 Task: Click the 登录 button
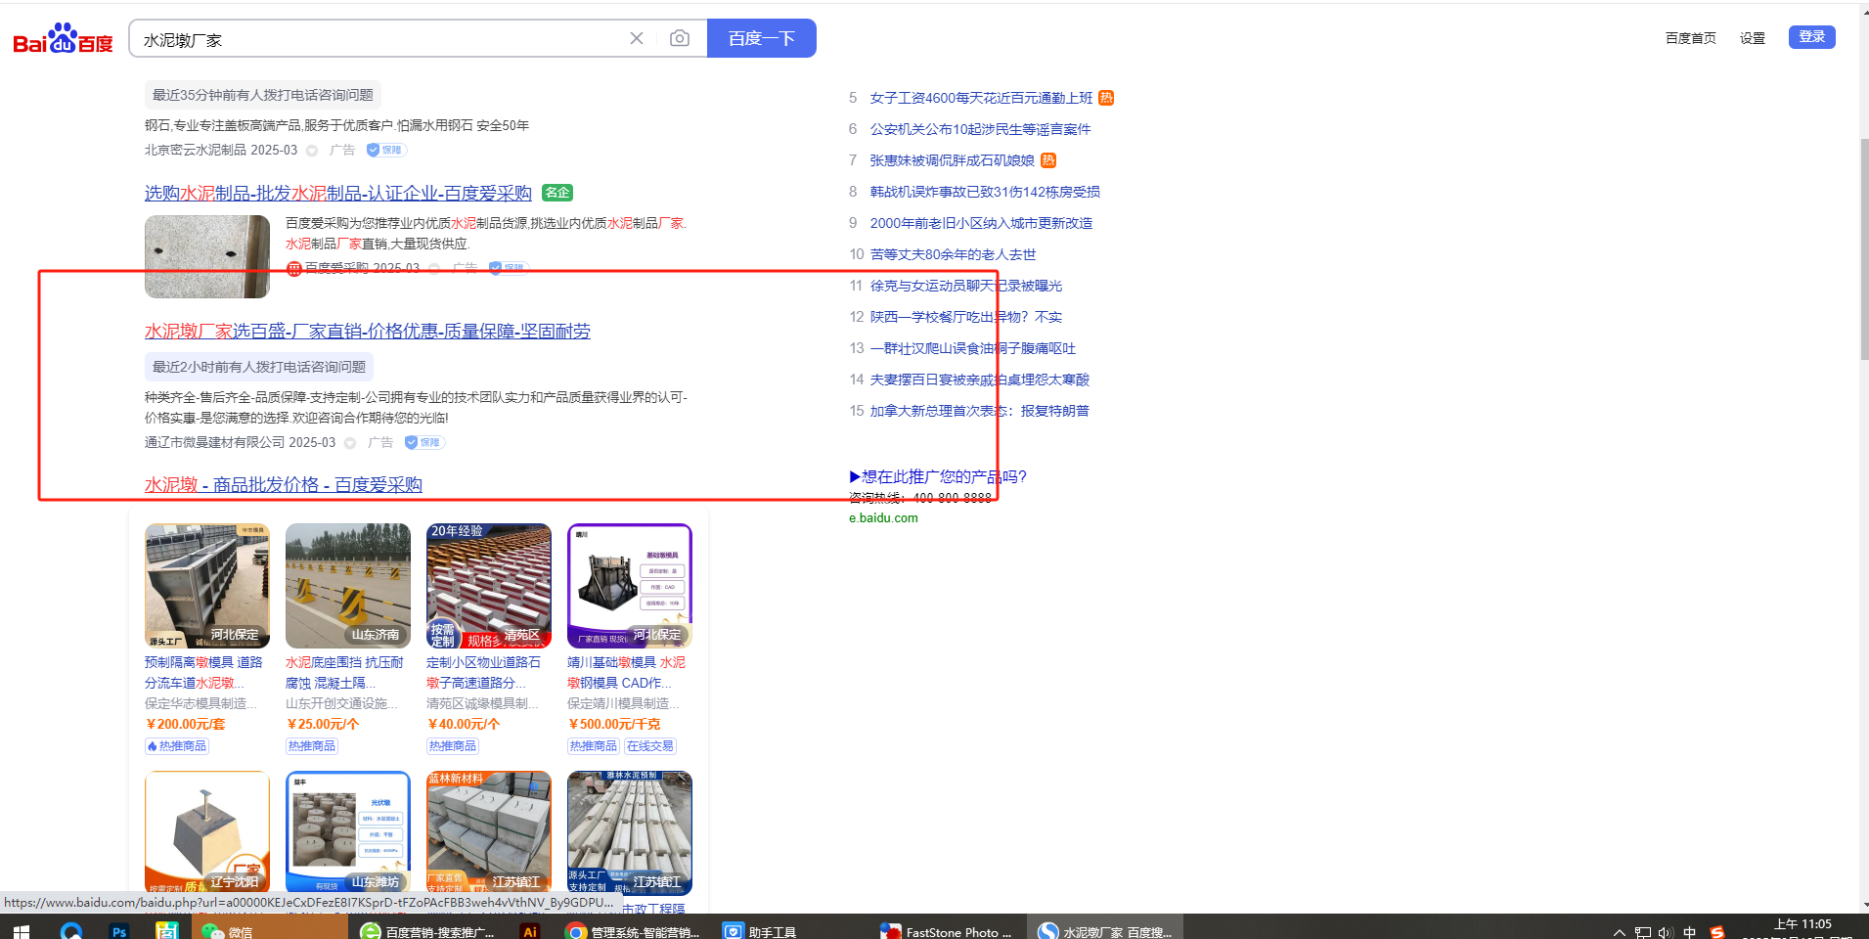1812,37
